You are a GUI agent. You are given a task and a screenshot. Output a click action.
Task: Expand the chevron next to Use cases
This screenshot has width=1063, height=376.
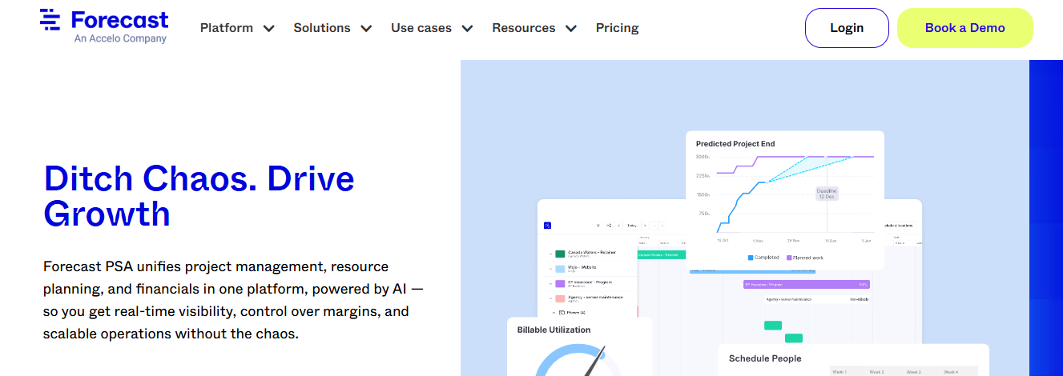coord(467,28)
